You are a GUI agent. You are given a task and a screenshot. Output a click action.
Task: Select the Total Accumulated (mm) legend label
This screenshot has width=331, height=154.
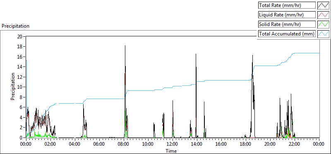coord(287,34)
